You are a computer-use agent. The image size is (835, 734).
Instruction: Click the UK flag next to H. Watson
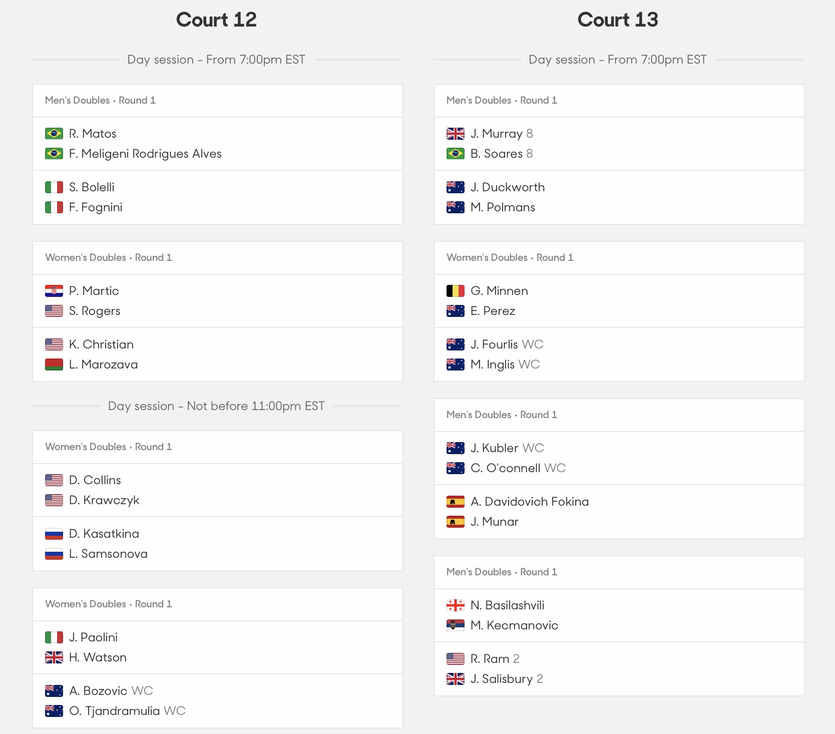pos(54,657)
